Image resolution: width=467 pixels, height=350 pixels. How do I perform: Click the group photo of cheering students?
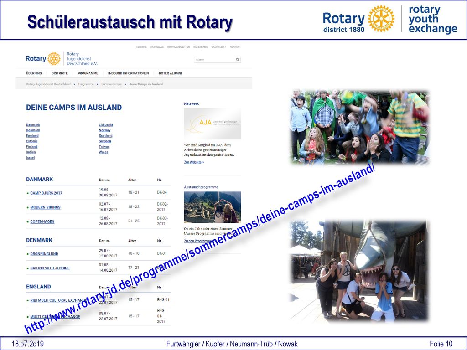pyautogui.click(x=360, y=128)
